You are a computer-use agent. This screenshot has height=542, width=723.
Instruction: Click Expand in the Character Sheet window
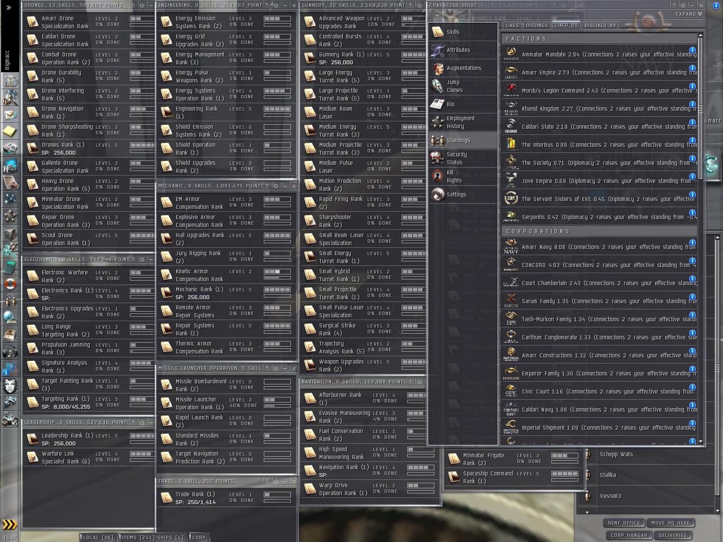pos(689,14)
